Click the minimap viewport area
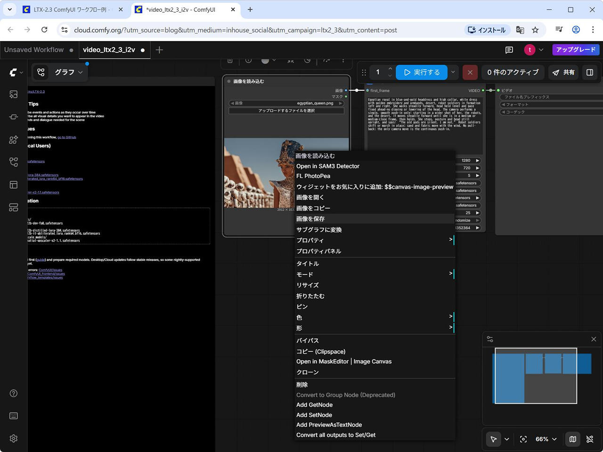Screen dimensions: 603x452 tap(536, 376)
